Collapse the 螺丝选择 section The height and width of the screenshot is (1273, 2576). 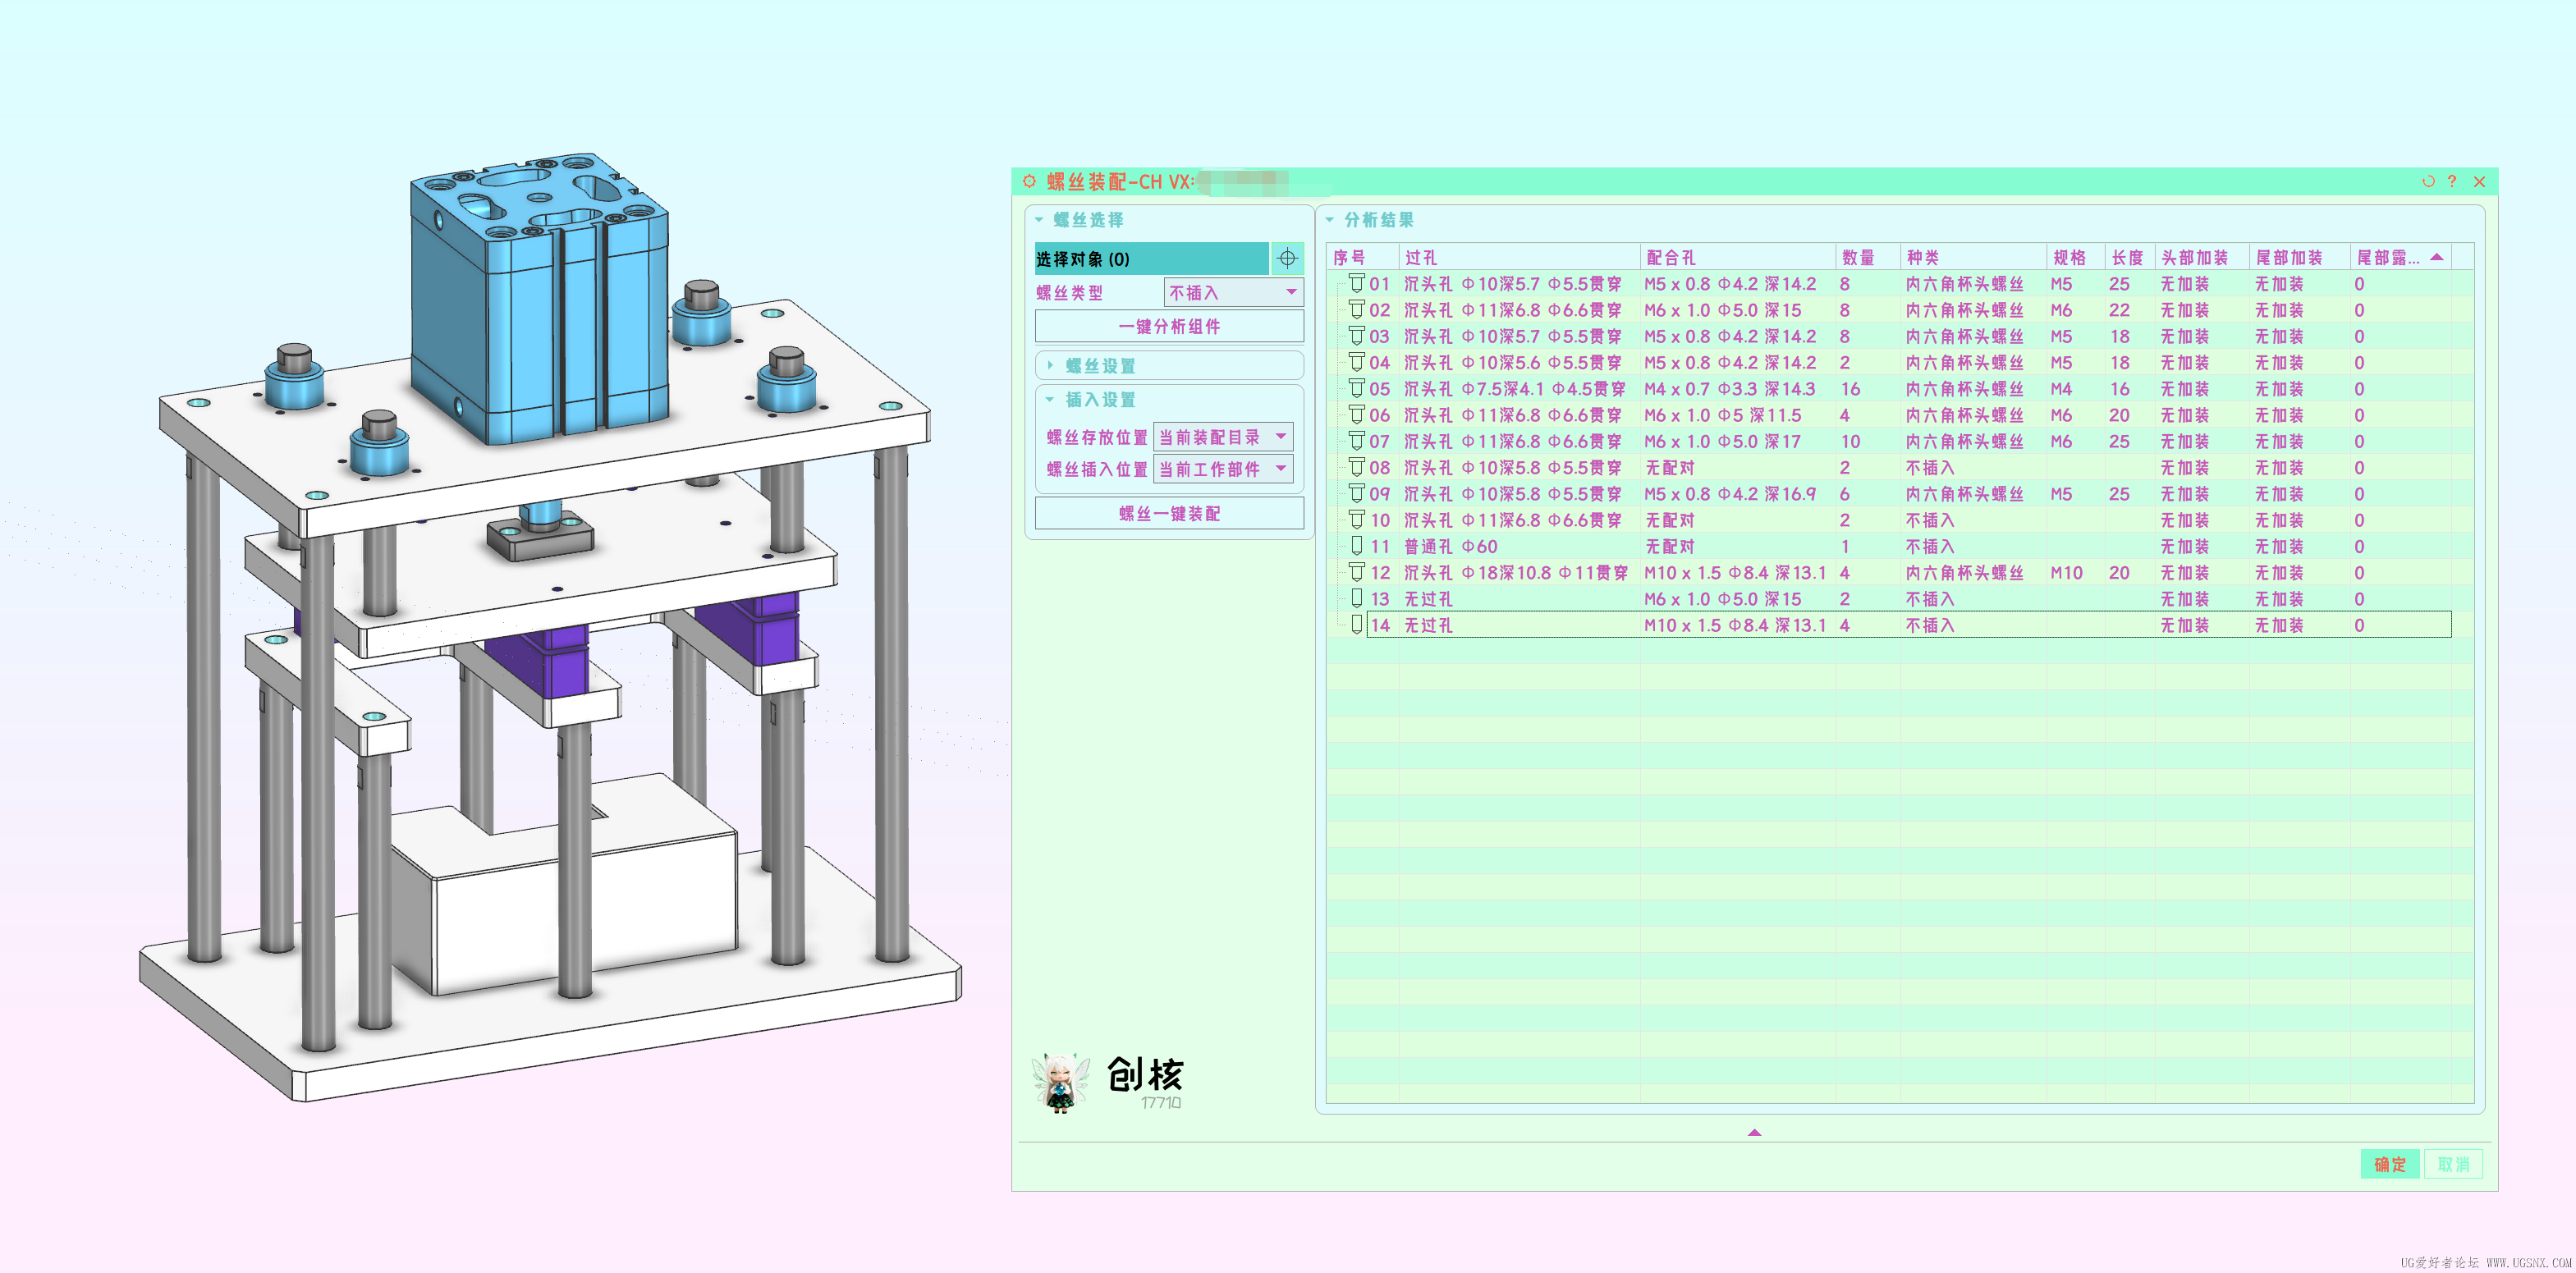1039,219
